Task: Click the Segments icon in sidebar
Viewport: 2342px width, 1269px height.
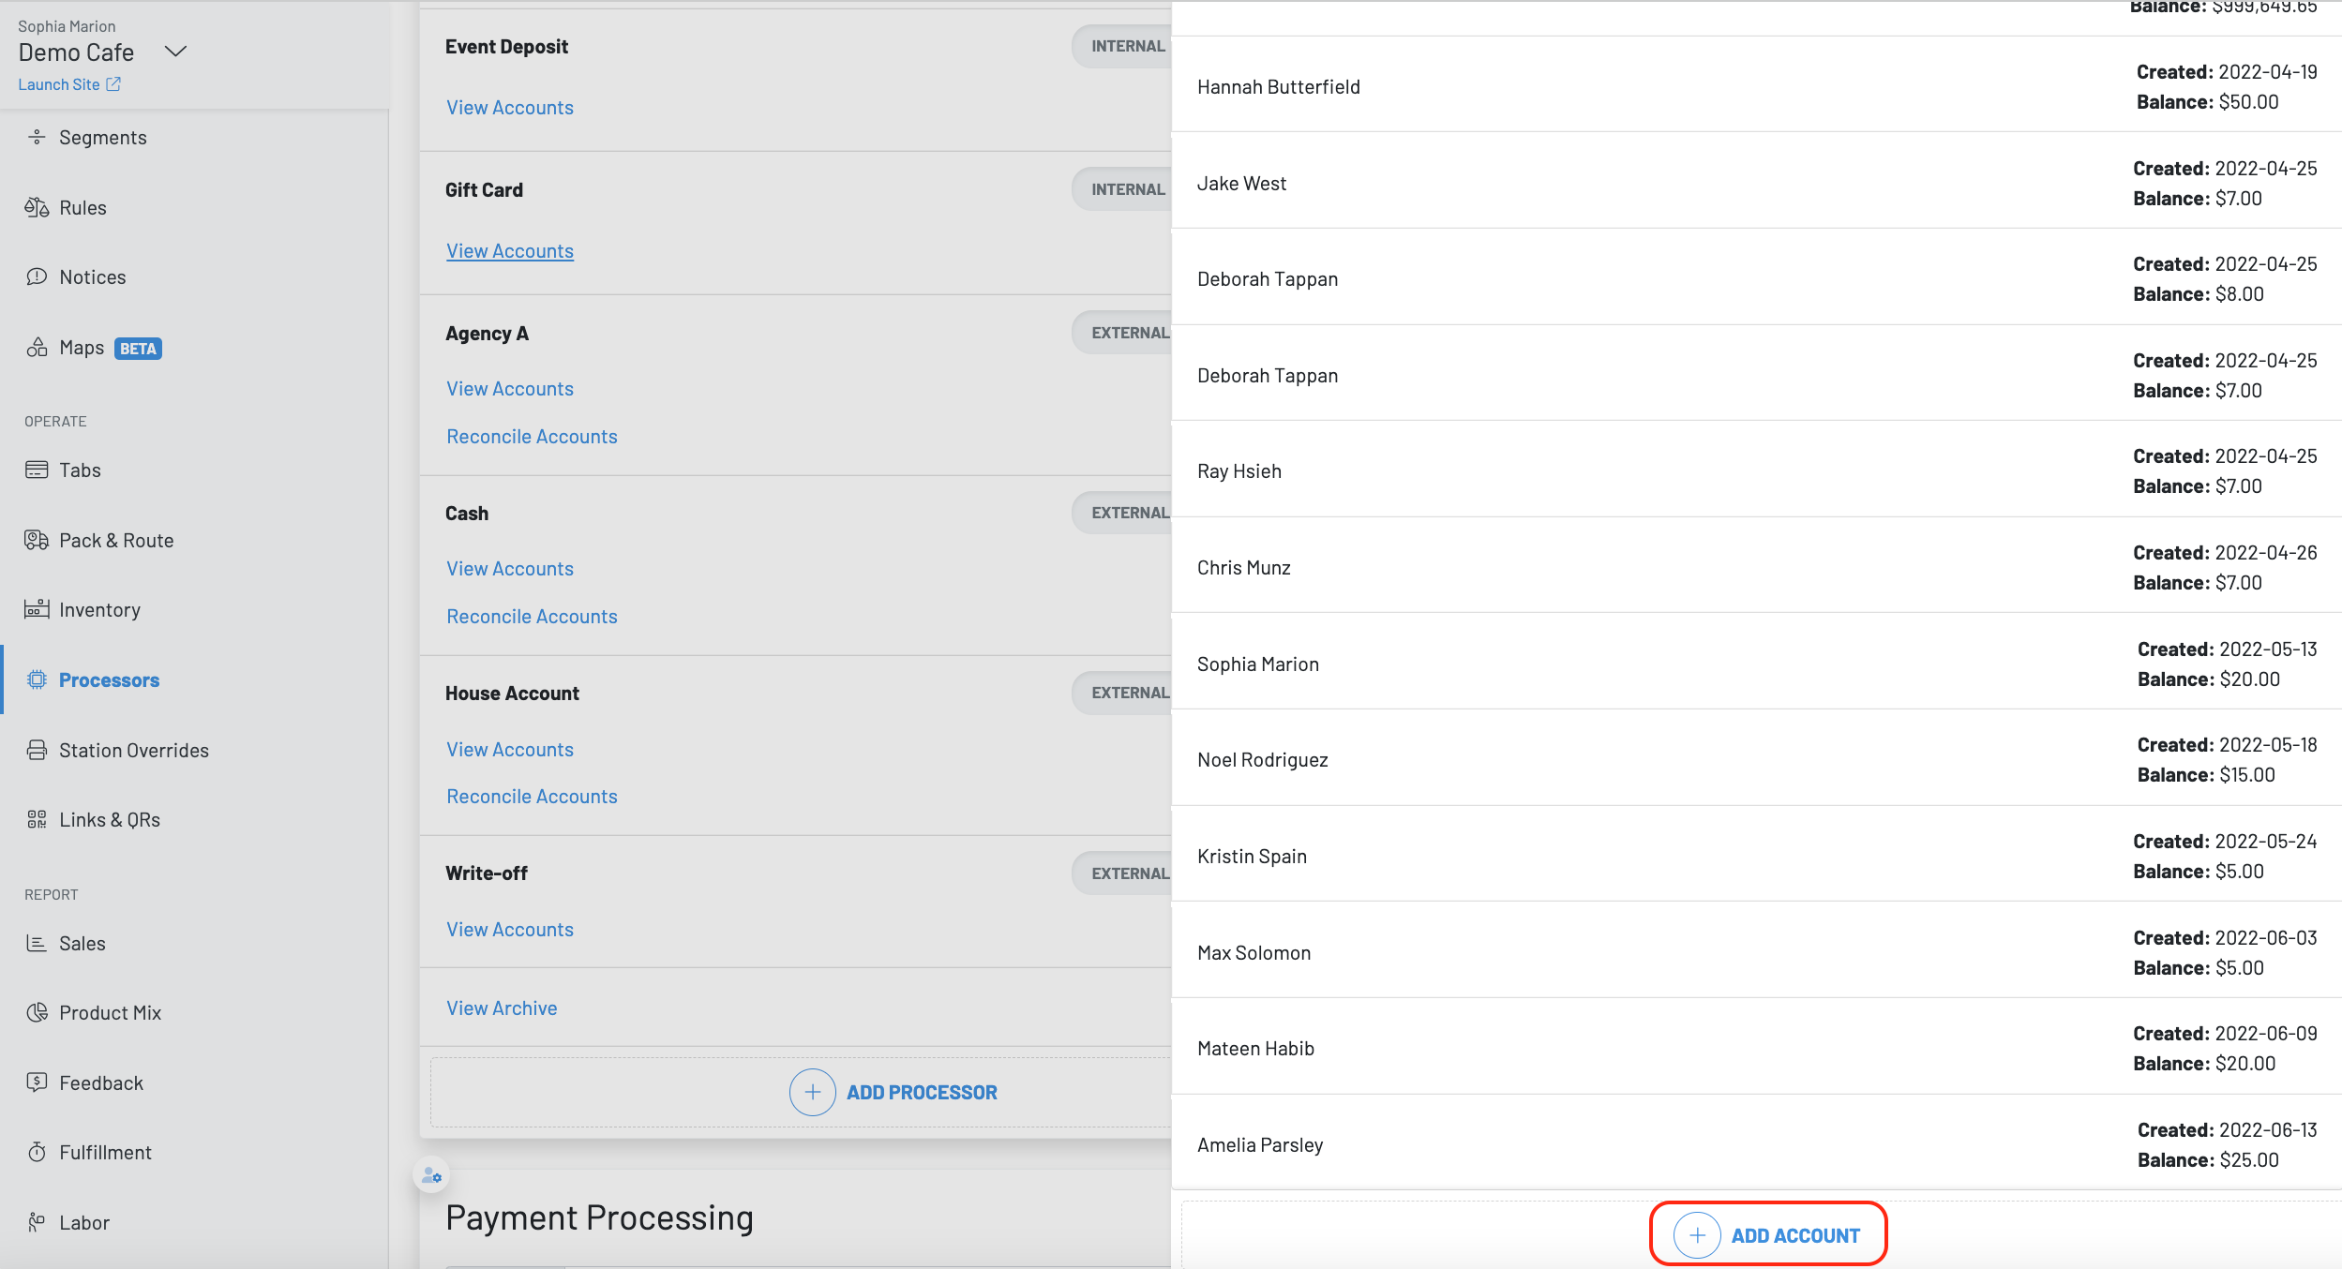Action: click(x=37, y=138)
